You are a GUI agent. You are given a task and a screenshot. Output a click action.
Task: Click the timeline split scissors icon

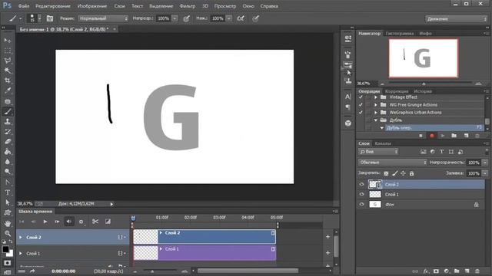[95, 222]
